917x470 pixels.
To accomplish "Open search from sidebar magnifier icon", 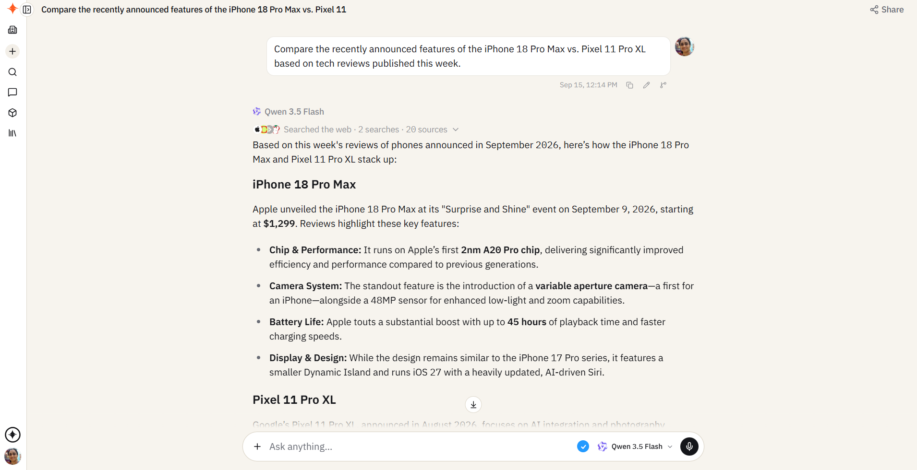I will pos(12,72).
